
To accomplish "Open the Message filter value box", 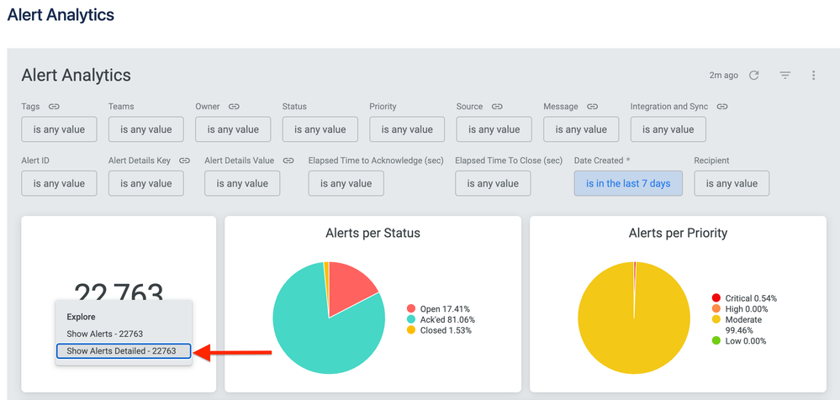I will pyautogui.click(x=581, y=129).
